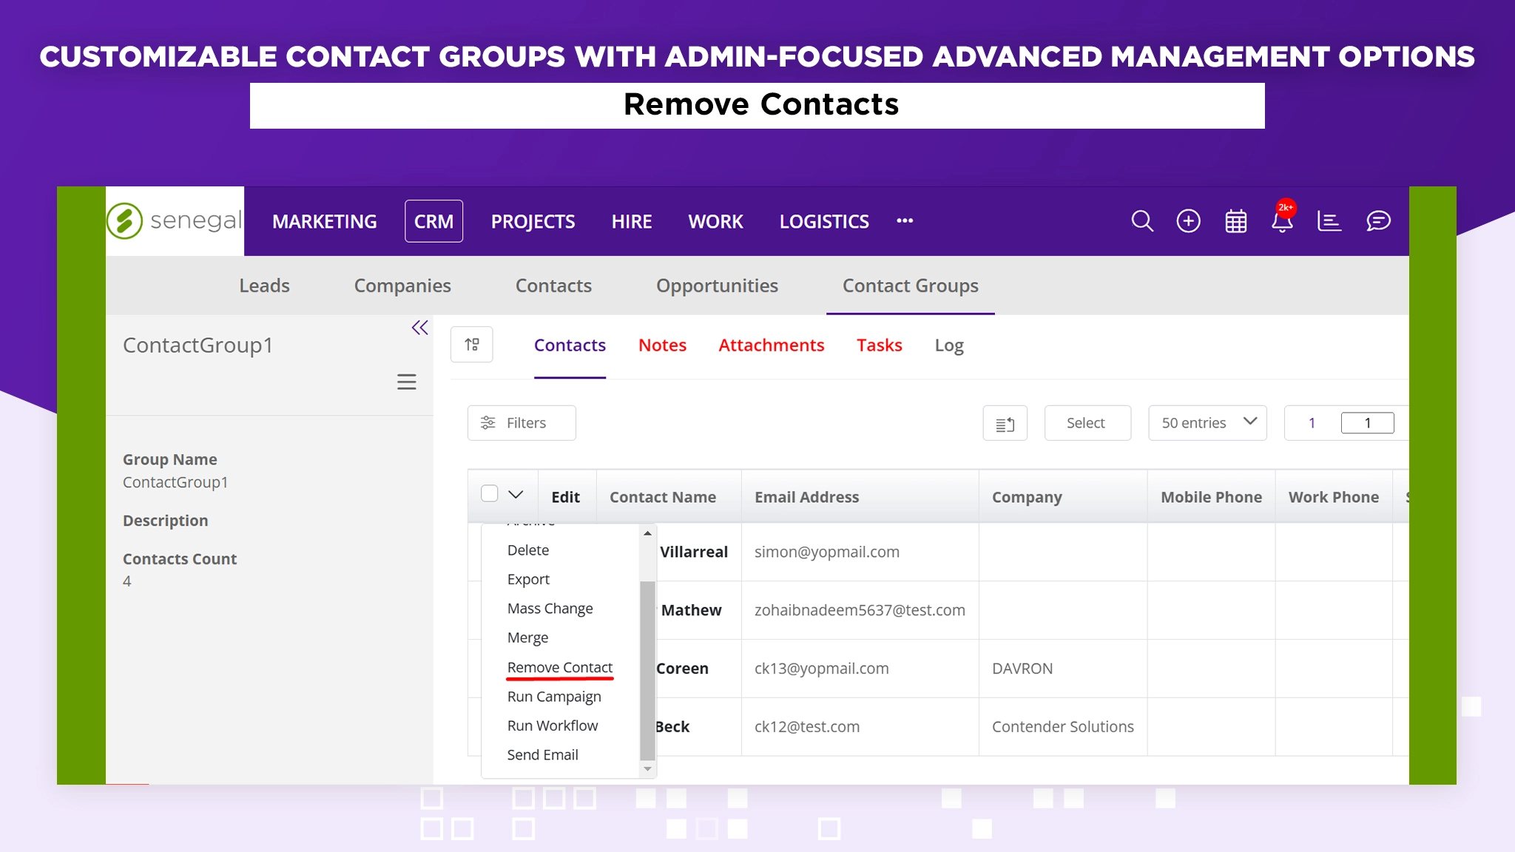Click the Filters button
Image resolution: width=1515 pixels, height=852 pixels.
coord(522,423)
